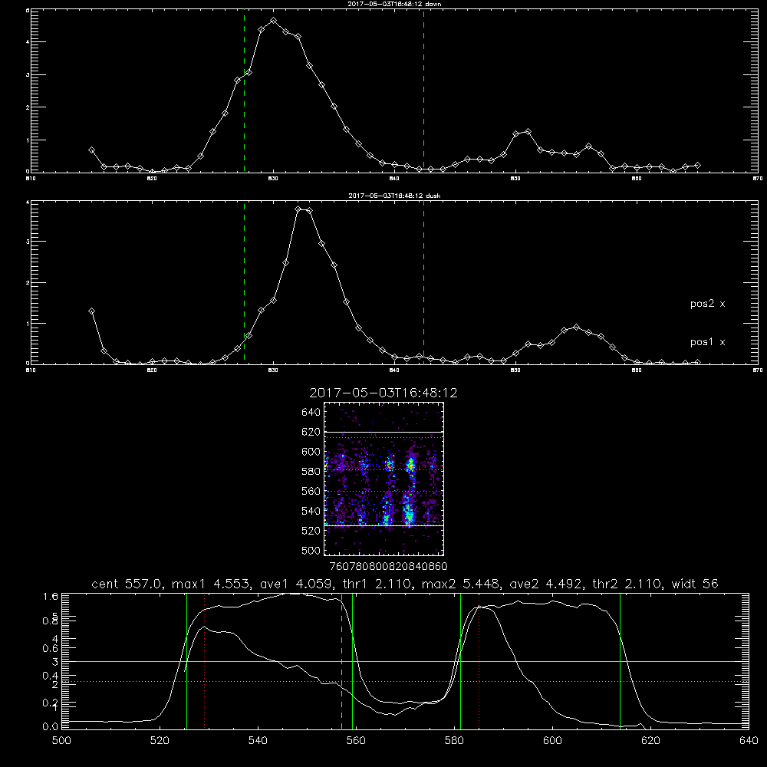This screenshot has height=767, width=767.
Task: Click the color spectrogram image thumbnail
Action: (x=383, y=479)
